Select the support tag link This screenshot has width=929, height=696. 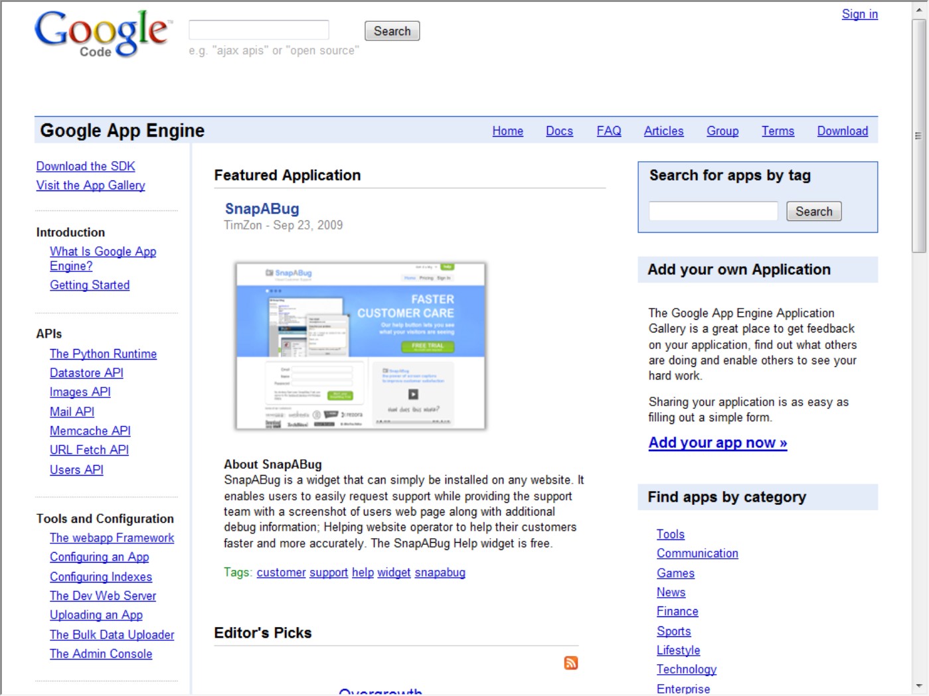(329, 573)
